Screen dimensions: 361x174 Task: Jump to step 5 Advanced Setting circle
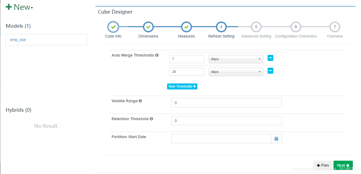(x=256, y=27)
